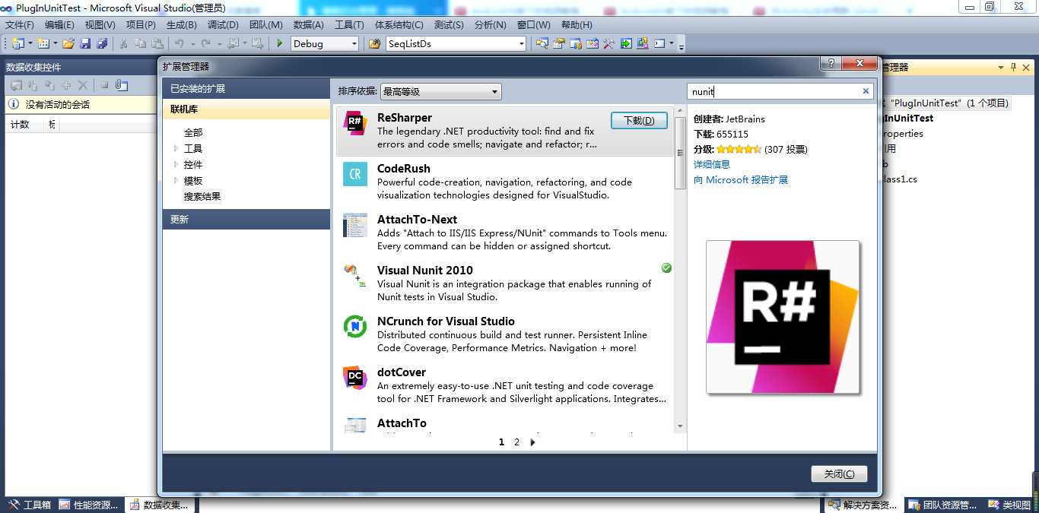Click the dotCover DC icon
This screenshot has width=1039, height=513.
pos(355,377)
